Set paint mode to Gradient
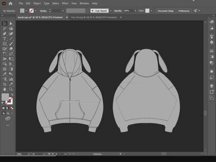216x162 pixels. pos(8,108)
